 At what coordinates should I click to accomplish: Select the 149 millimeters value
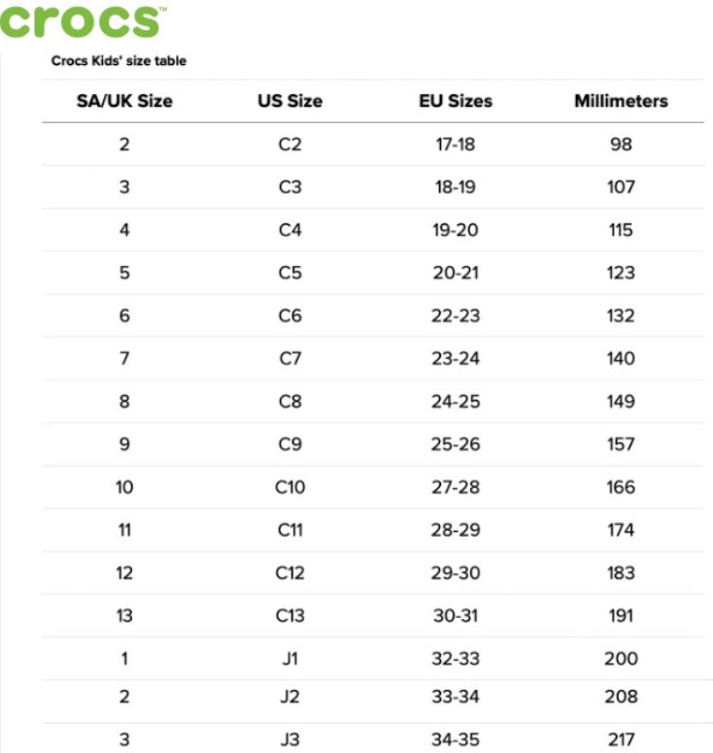click(x=621, y=401)
